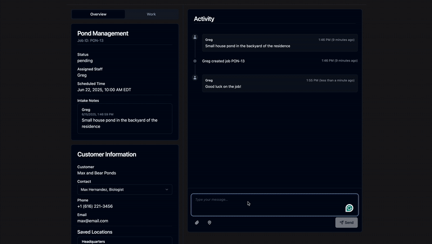Switch to the Work tab
The width and height of the screenshot is (432, 244).
point(151,14)
